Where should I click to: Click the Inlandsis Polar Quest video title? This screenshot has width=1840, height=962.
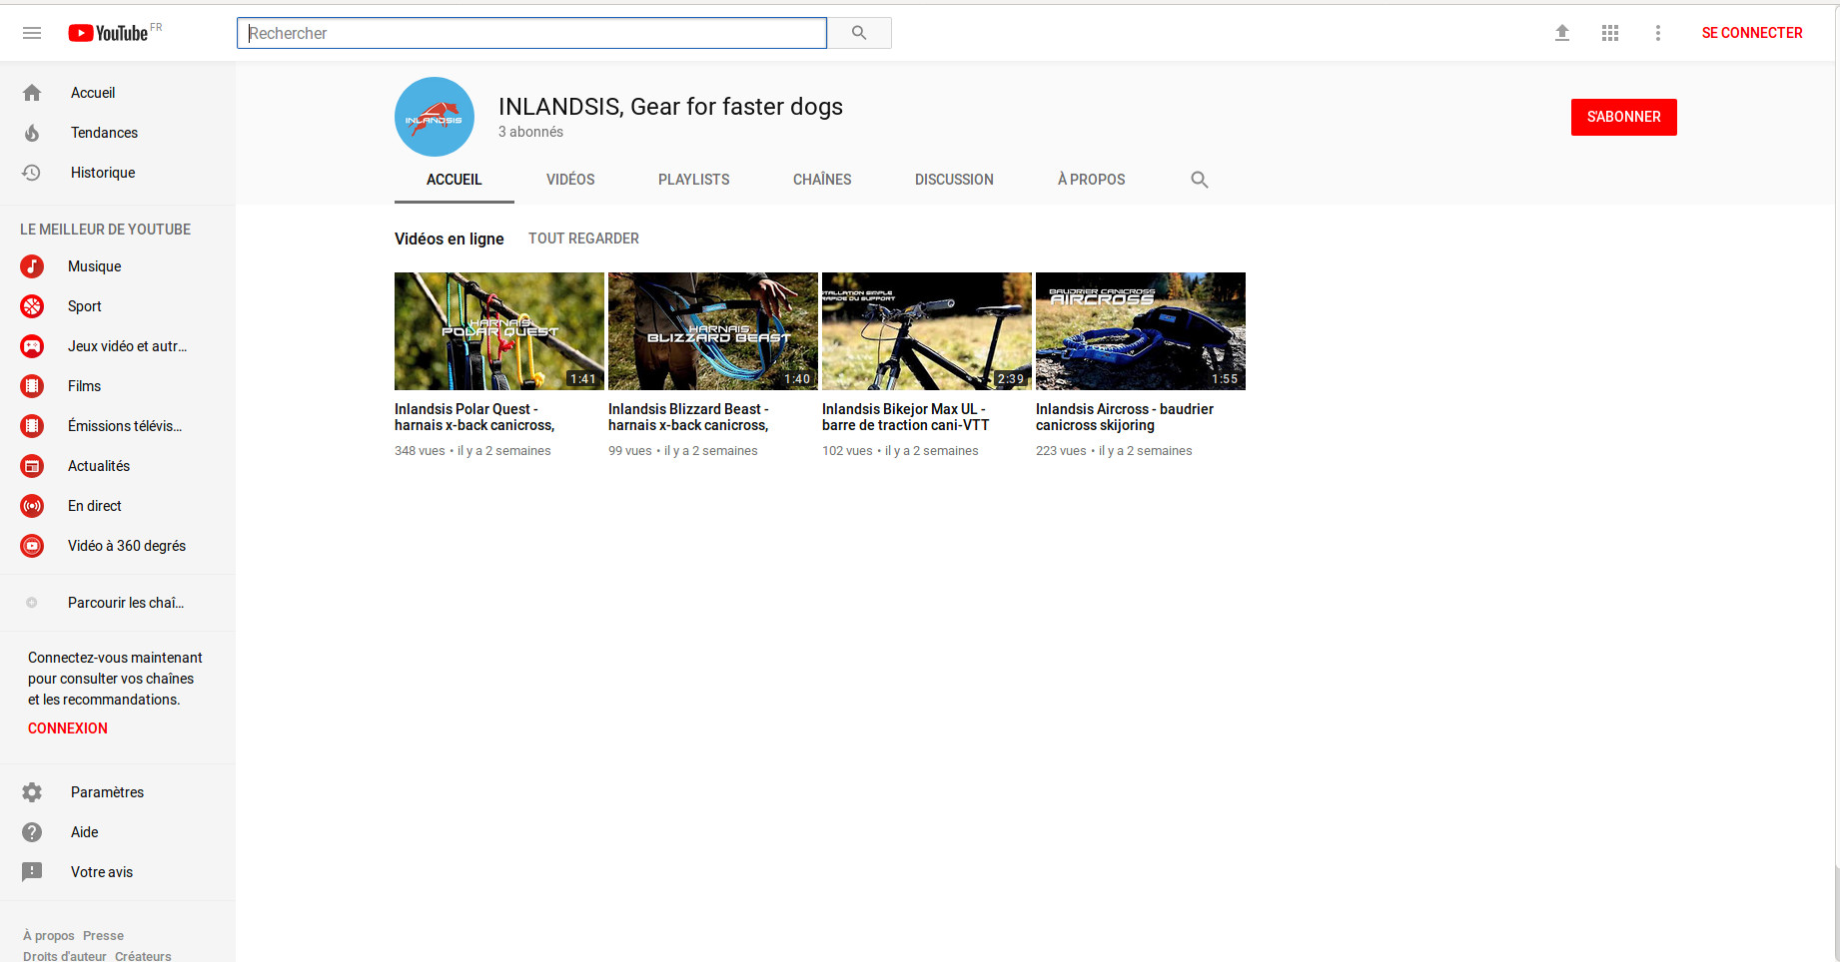tap(474, 417)
